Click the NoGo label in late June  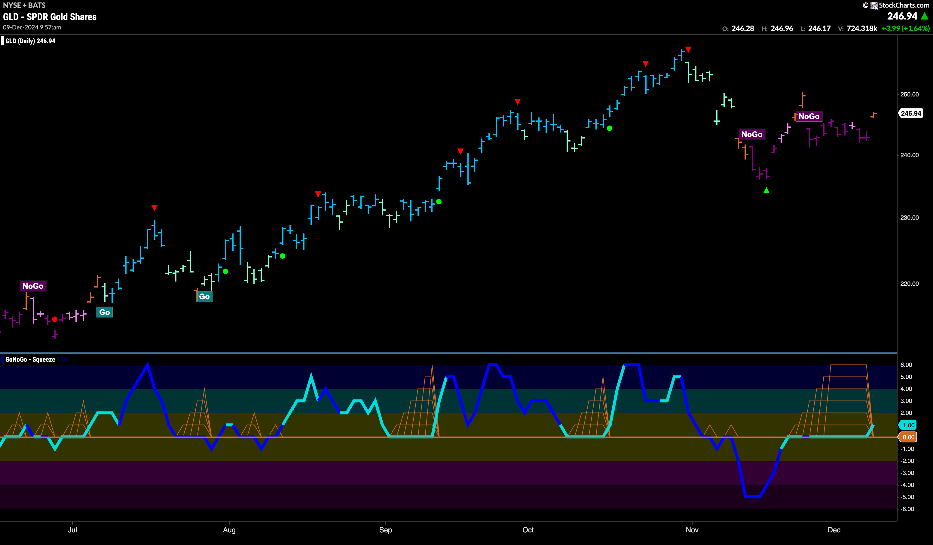[33, 286]
